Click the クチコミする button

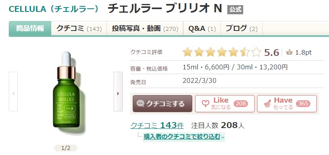point(163,104)
